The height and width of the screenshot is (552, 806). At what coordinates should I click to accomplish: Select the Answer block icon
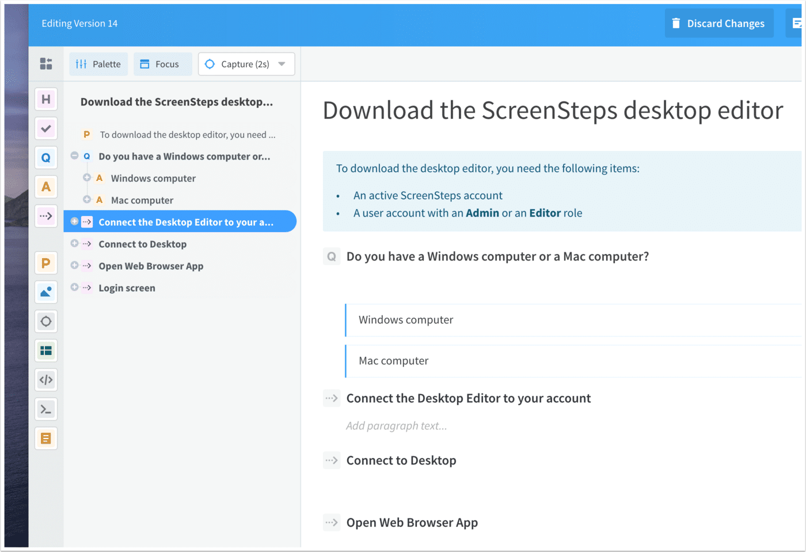(46, 187)
